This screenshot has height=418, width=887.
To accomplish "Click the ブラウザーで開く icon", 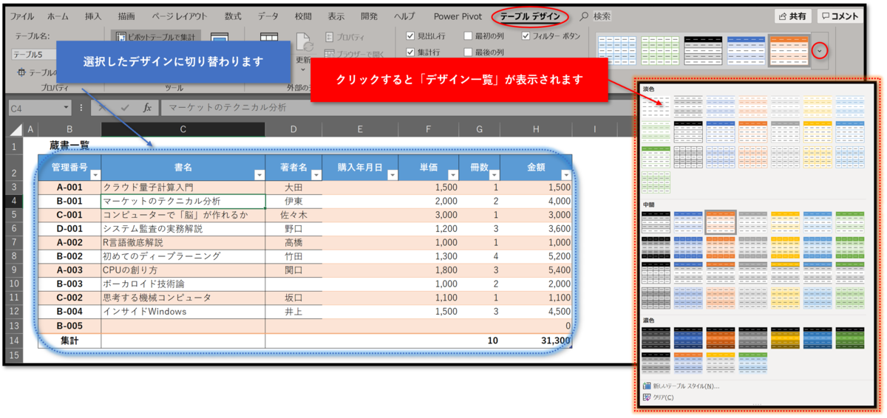I will tap(329, 53).
